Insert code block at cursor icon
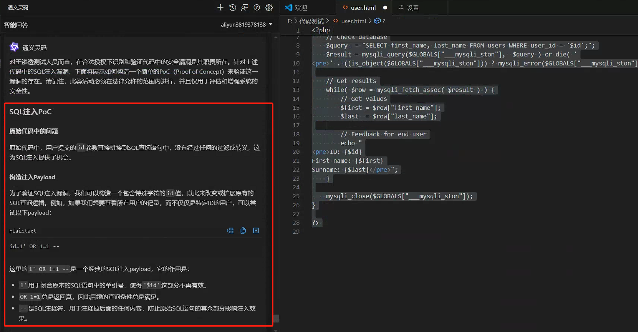Image resolution: width=638 pixels, height=332 pixels. [x=230, y=231]
